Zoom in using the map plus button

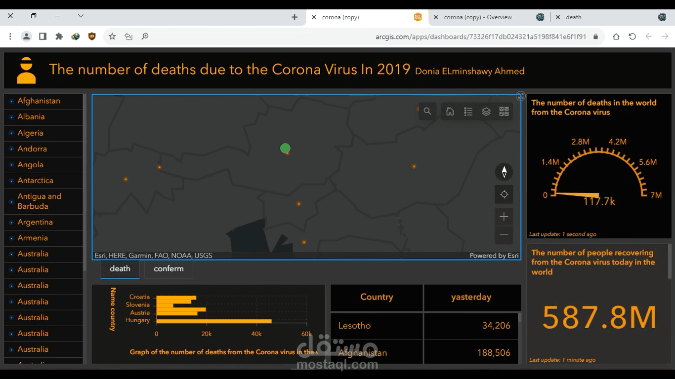coord(504,216)
